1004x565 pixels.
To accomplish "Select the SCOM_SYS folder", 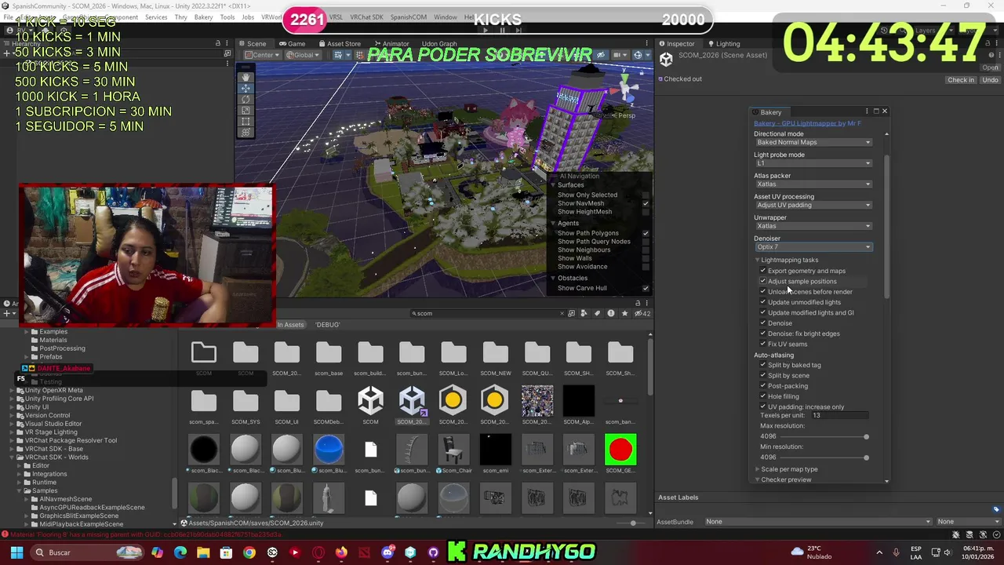I will tap(246, 405).
